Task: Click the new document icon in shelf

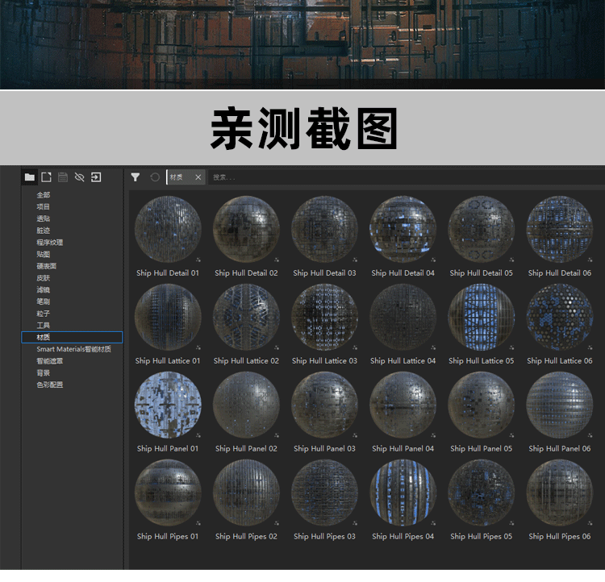Action: [46, 177]
